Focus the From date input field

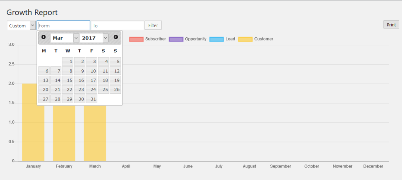tap(64, 25)
